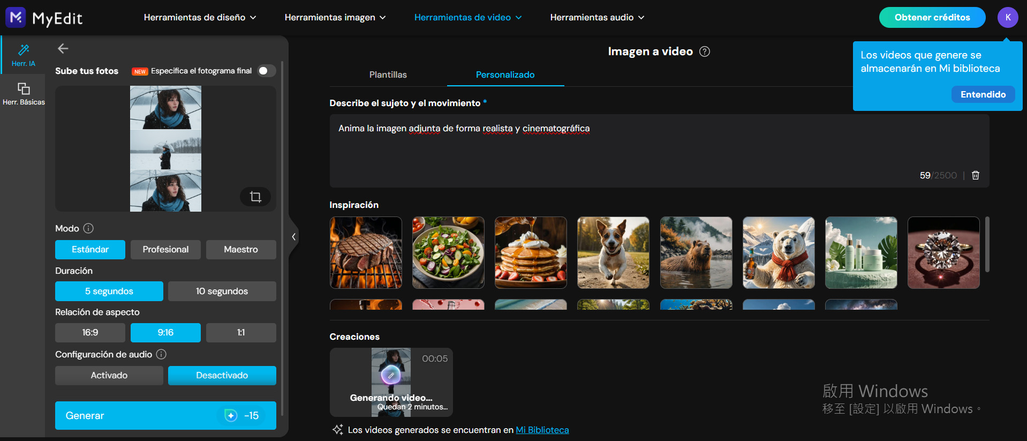
Task: Select the polar bear inspiration thumbnail
Action: (x=779, y=253)
